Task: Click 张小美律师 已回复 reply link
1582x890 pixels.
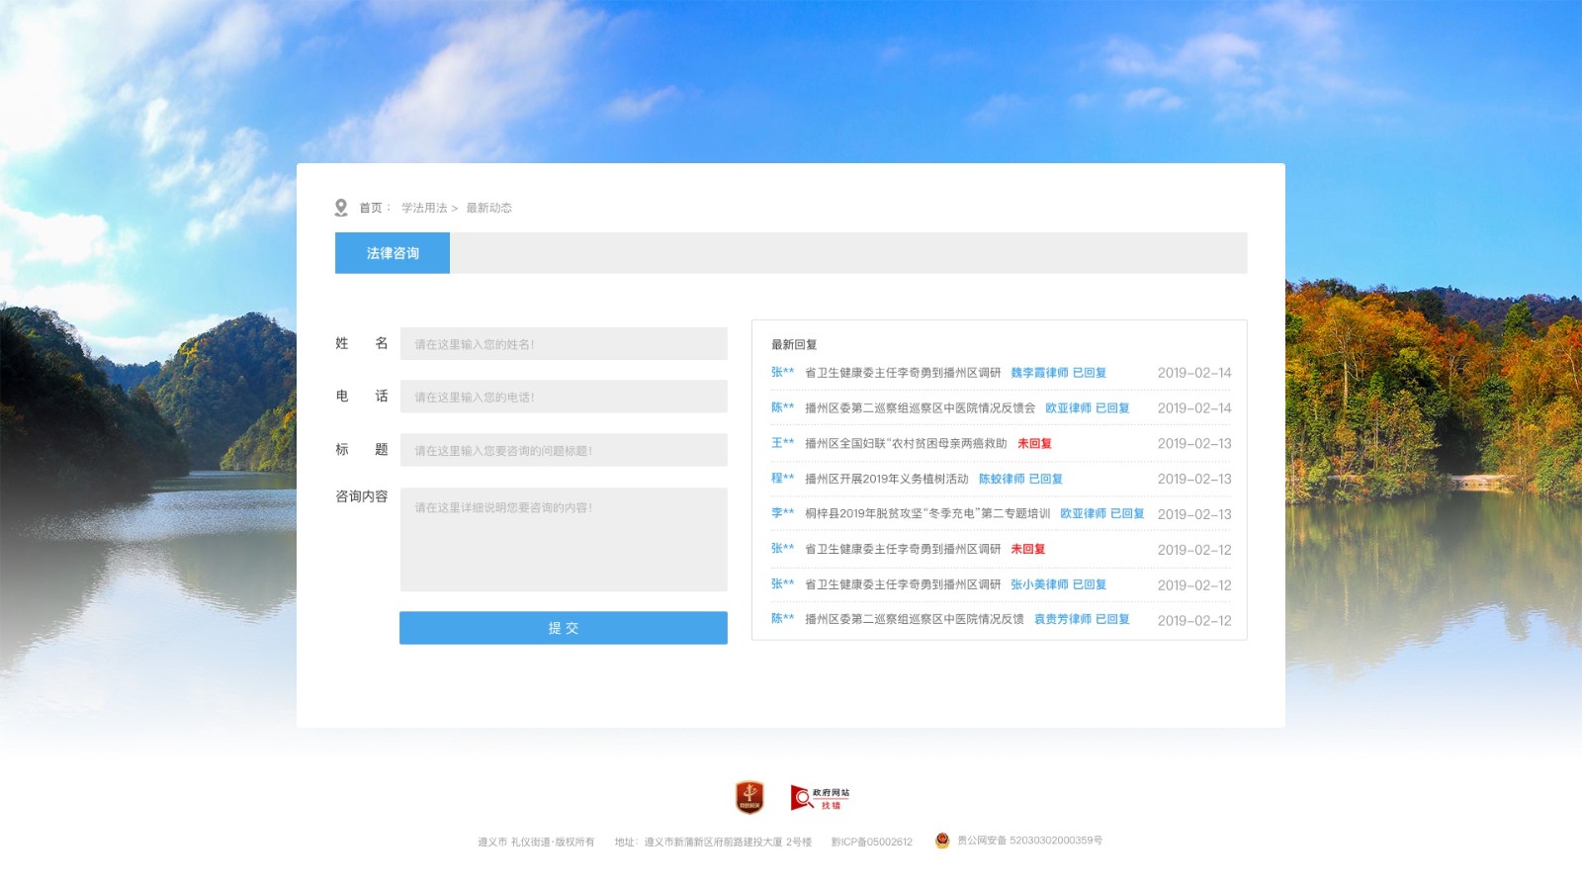Action: pos(1058,584)
